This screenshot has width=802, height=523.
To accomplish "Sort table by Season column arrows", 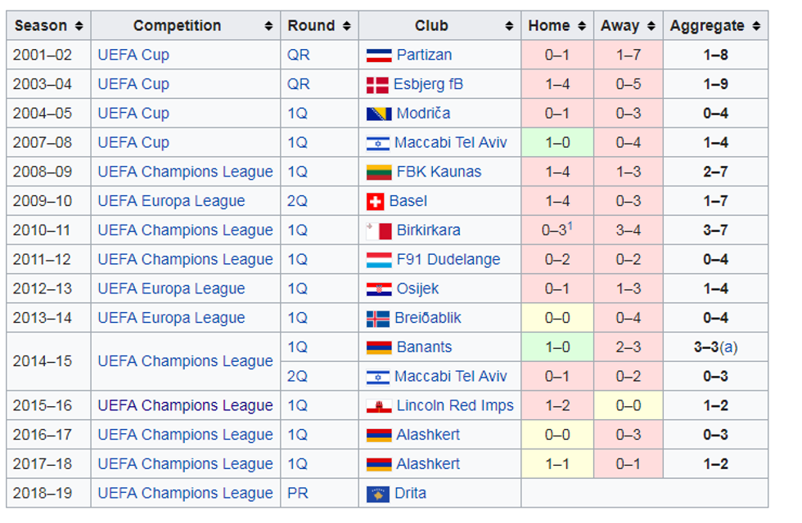I will (x=79, y=26).
